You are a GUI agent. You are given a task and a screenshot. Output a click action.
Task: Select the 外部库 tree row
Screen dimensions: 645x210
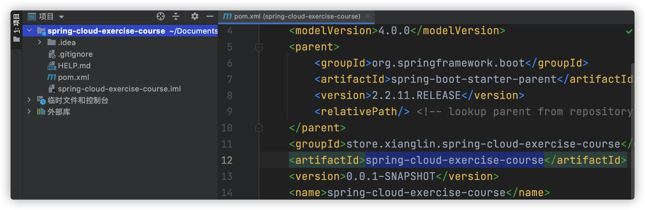point(59,112)
